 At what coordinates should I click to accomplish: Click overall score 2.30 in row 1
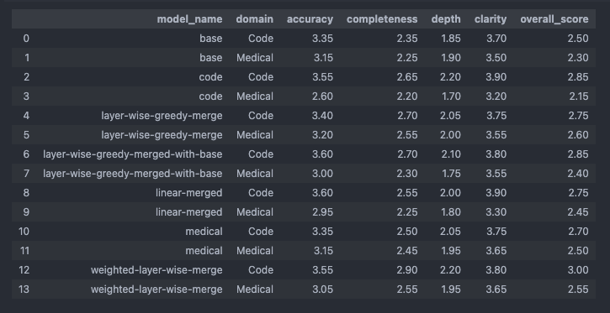pyautogui.click(x=578, y=58)
